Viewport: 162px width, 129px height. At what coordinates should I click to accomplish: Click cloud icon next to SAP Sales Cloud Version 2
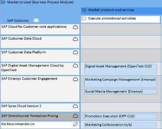tap(75, 106)
